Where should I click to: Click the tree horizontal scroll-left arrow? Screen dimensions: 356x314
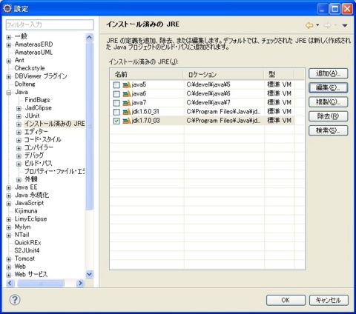point(10,283)
